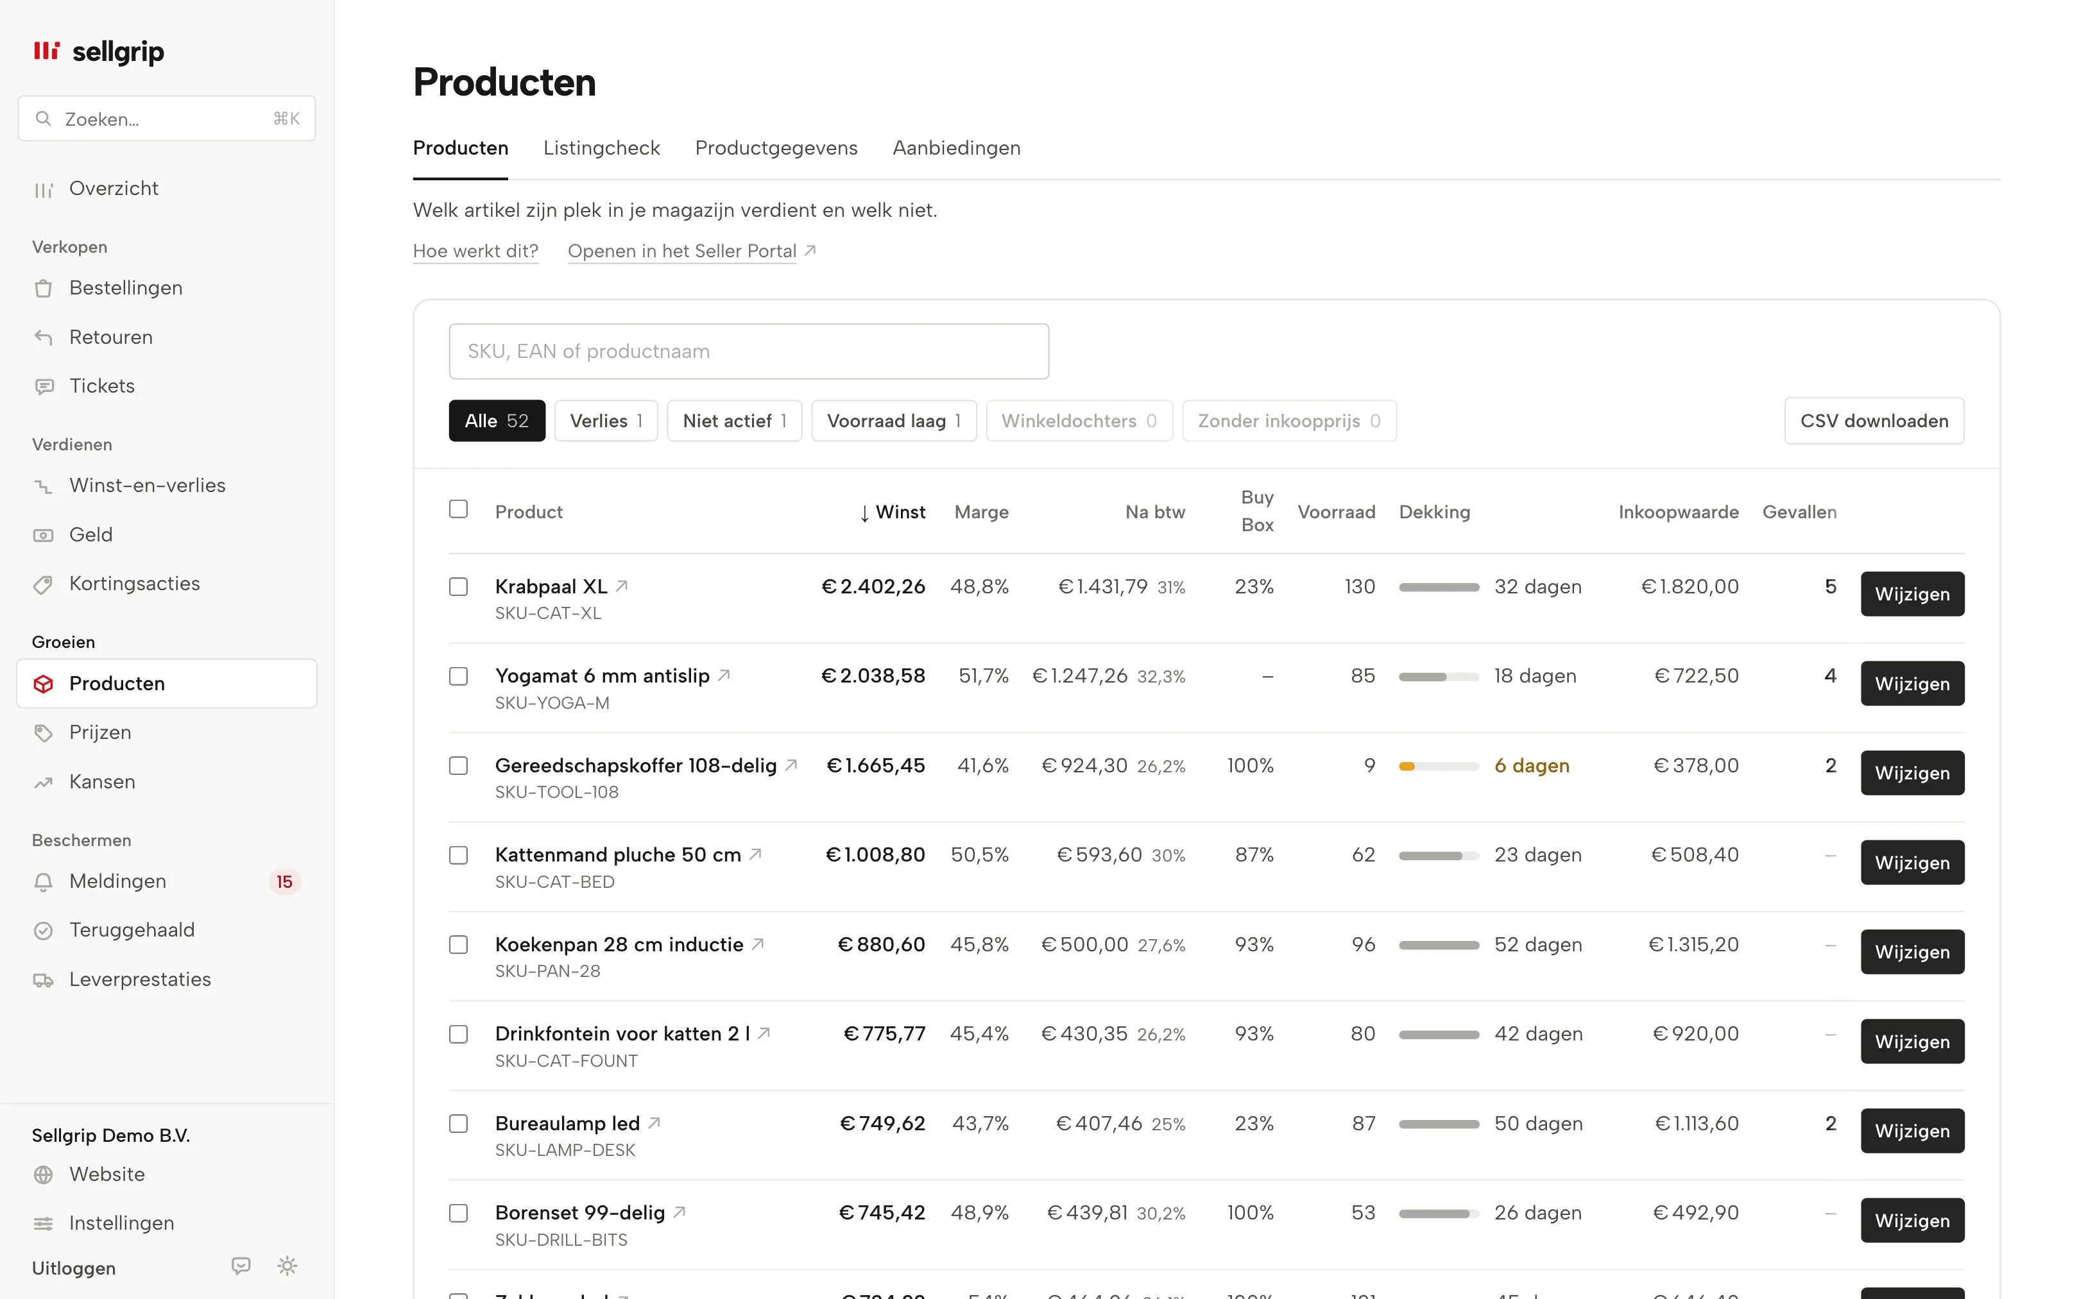Click the orange 6 dagen dekking bar
This screenshot has width=2079, height=1299.
point(1438,767)
